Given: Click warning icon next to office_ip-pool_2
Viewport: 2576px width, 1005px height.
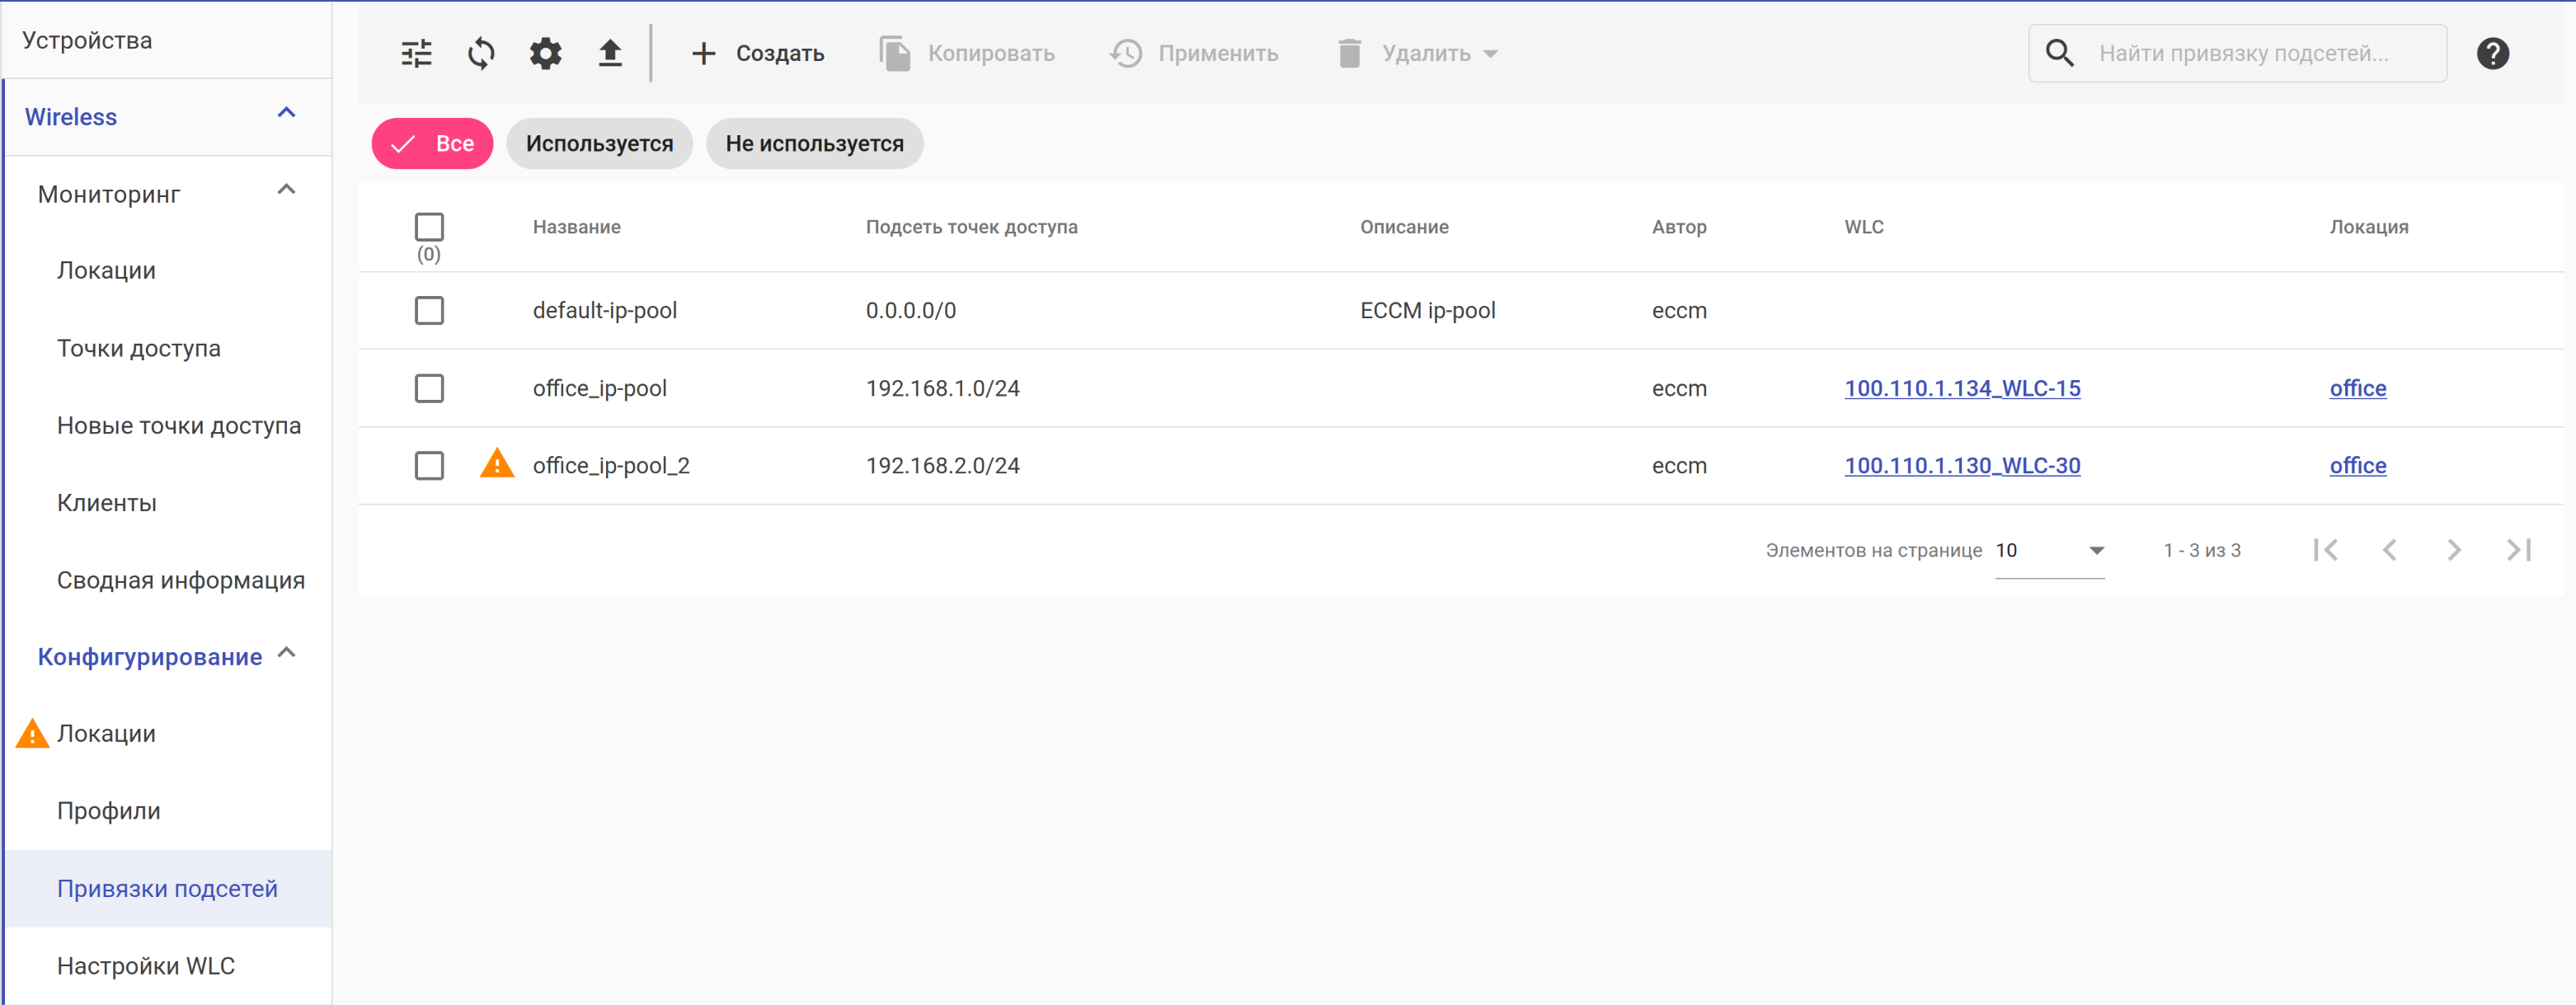Looking at the screenshot, I should (x=497, y=465).
